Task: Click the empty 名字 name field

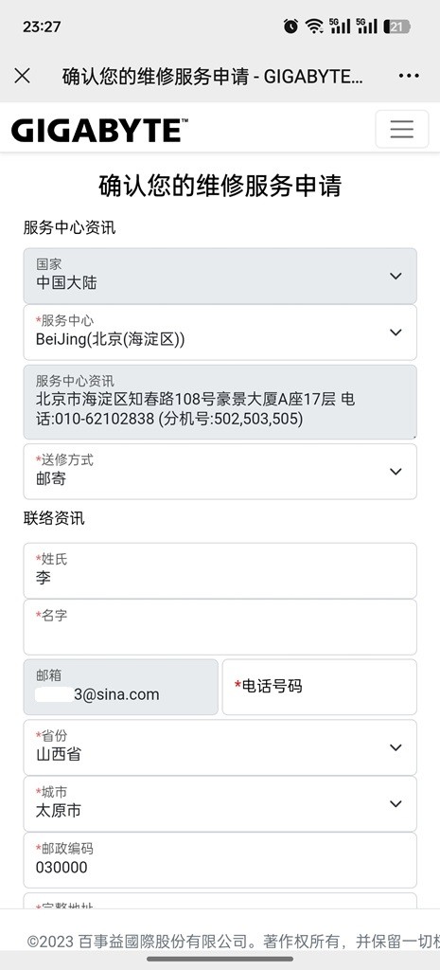Action: point(220,627)
